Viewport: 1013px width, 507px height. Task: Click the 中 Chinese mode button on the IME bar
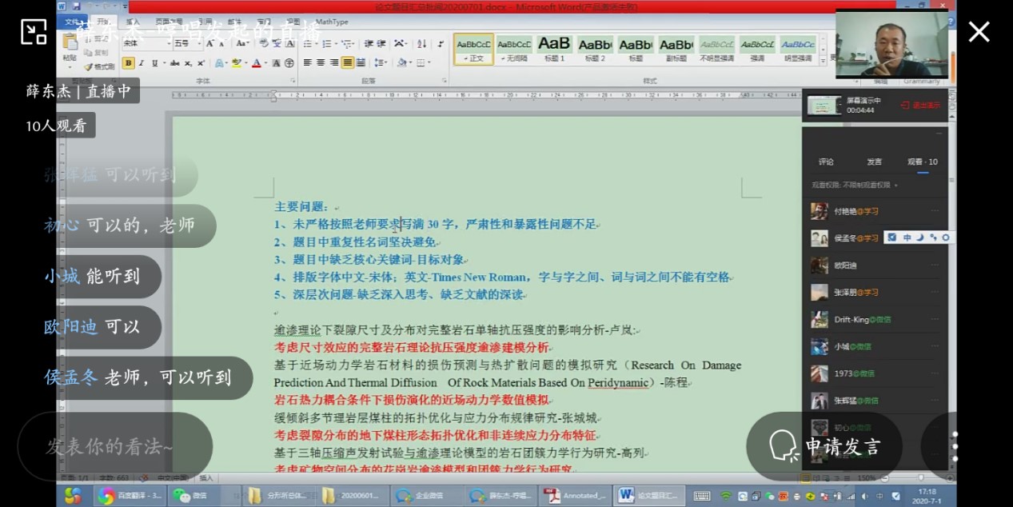(x=907, y=238)
